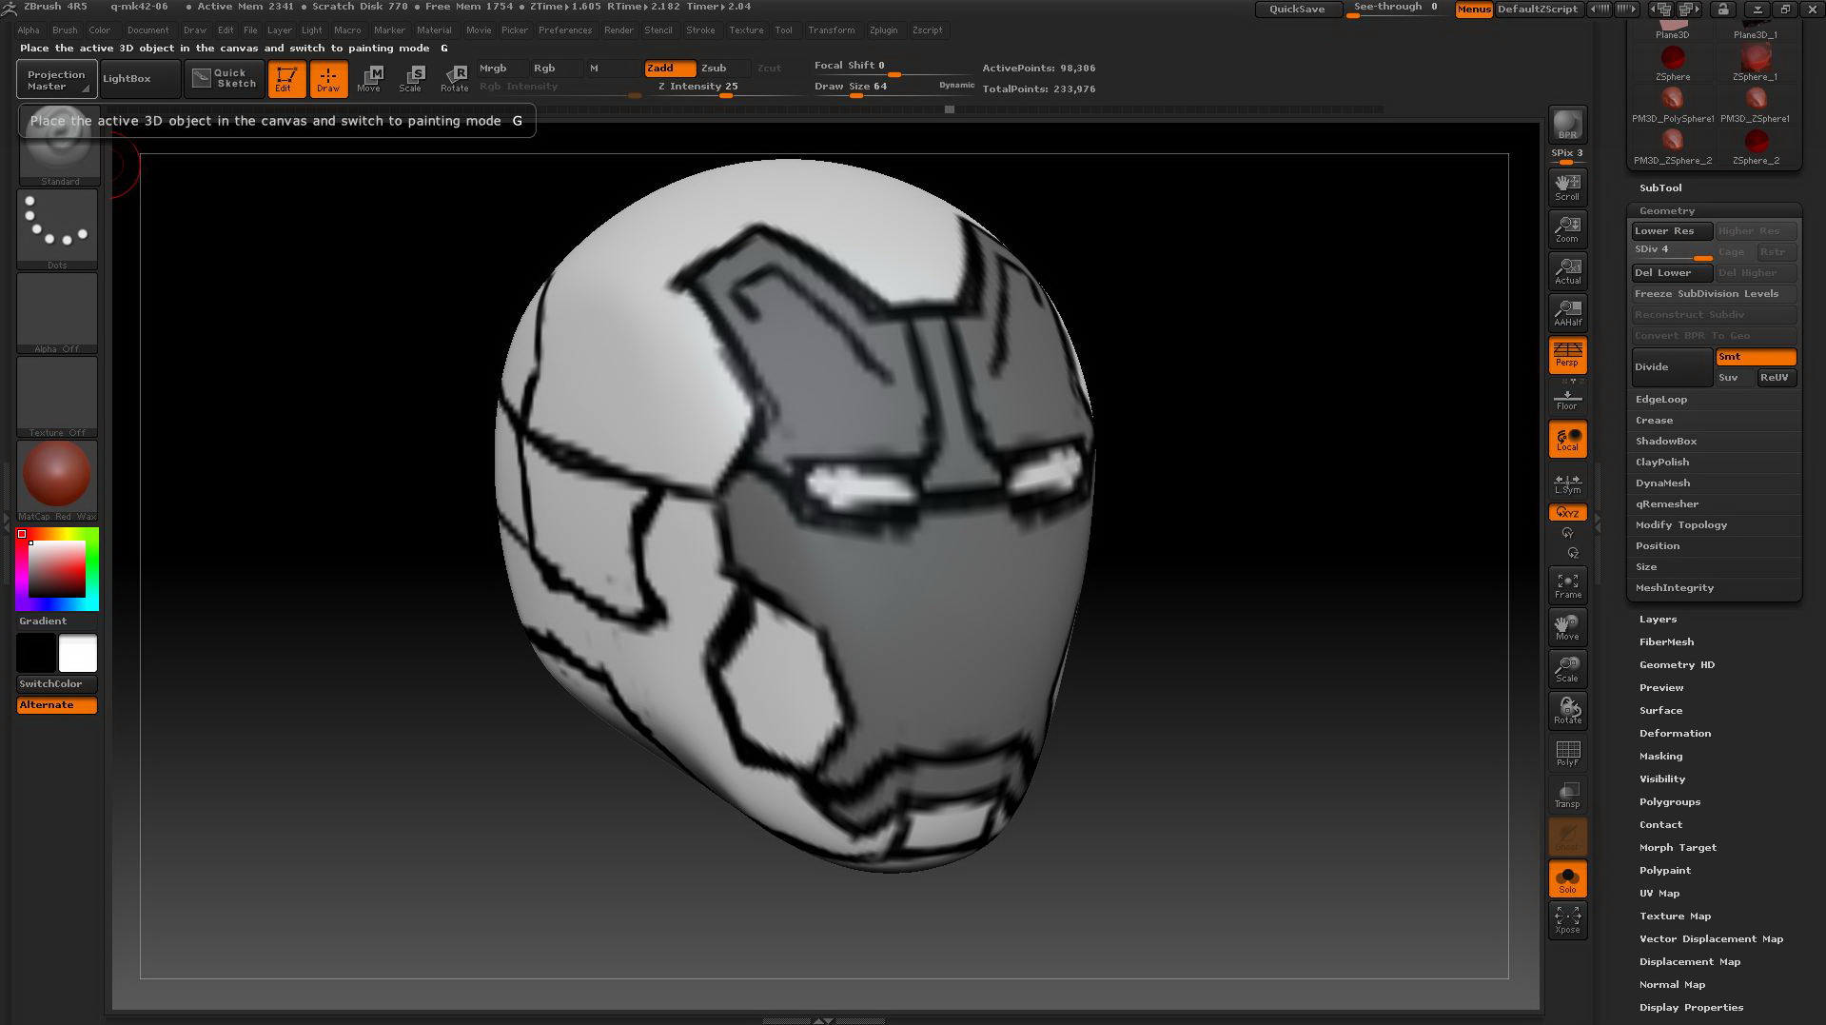
Task: Open the Brush menu
Action: 65,30
